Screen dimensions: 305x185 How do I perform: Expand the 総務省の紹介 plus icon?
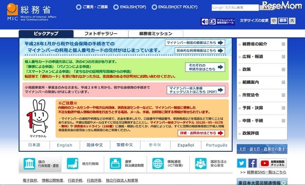click(284, 44)
